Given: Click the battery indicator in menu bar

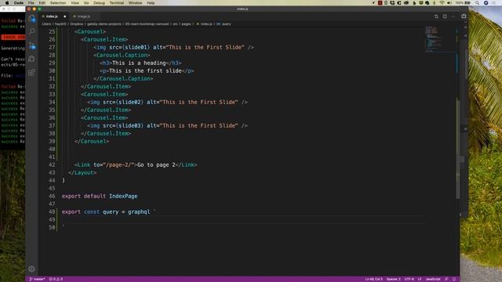Looking at the screenshot, I should pos(464,3).
